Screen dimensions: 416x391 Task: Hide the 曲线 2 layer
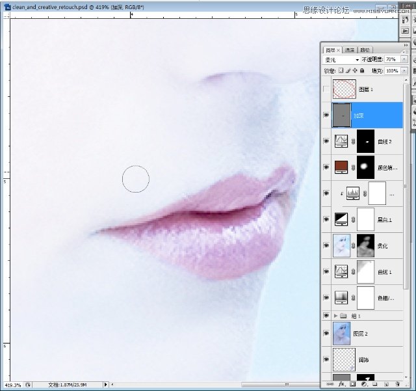[x=326, y=141]
